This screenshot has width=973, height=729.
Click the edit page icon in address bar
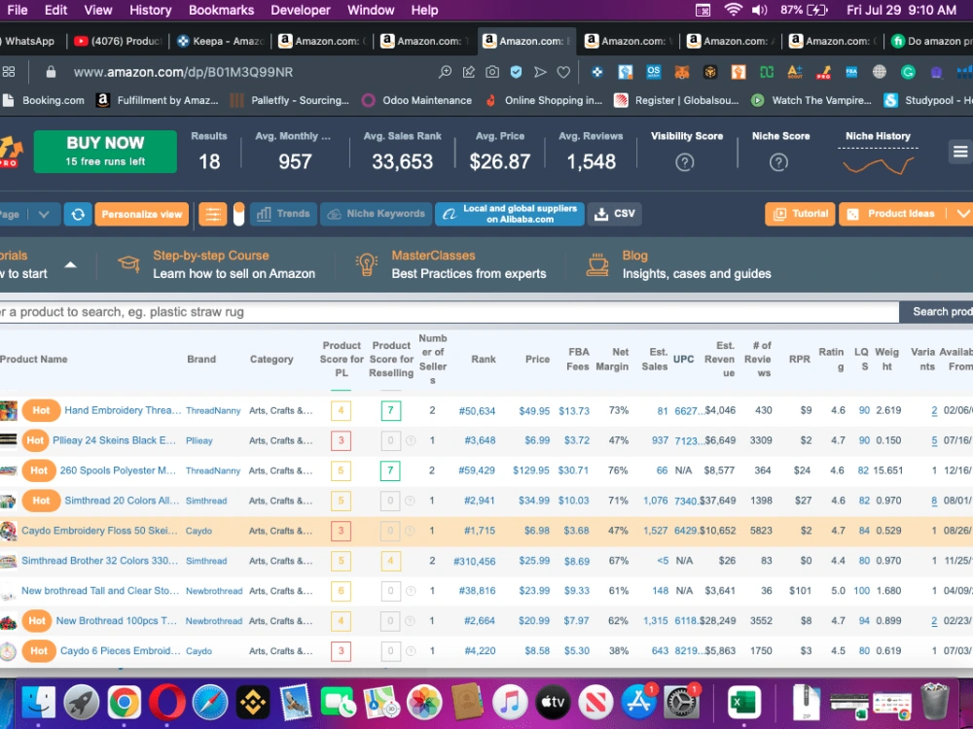[x=469, y=73]
